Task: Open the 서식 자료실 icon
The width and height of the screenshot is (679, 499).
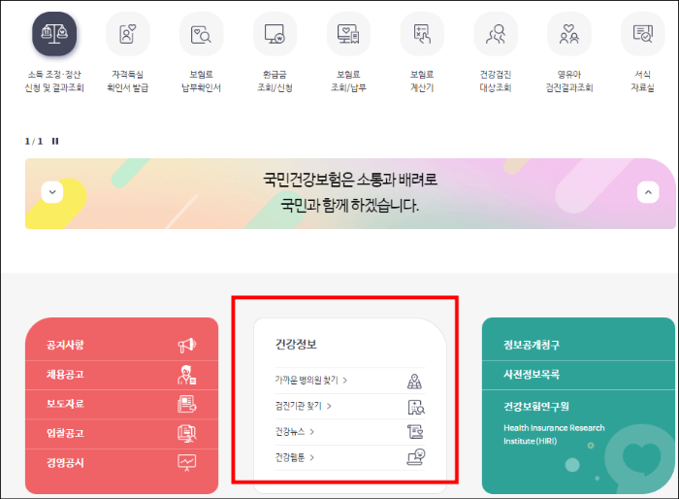Action: pos(643,34)
